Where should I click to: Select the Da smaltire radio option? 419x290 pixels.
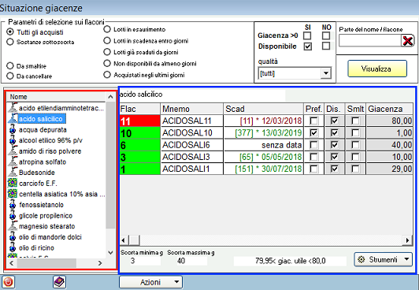coord(10,66)
